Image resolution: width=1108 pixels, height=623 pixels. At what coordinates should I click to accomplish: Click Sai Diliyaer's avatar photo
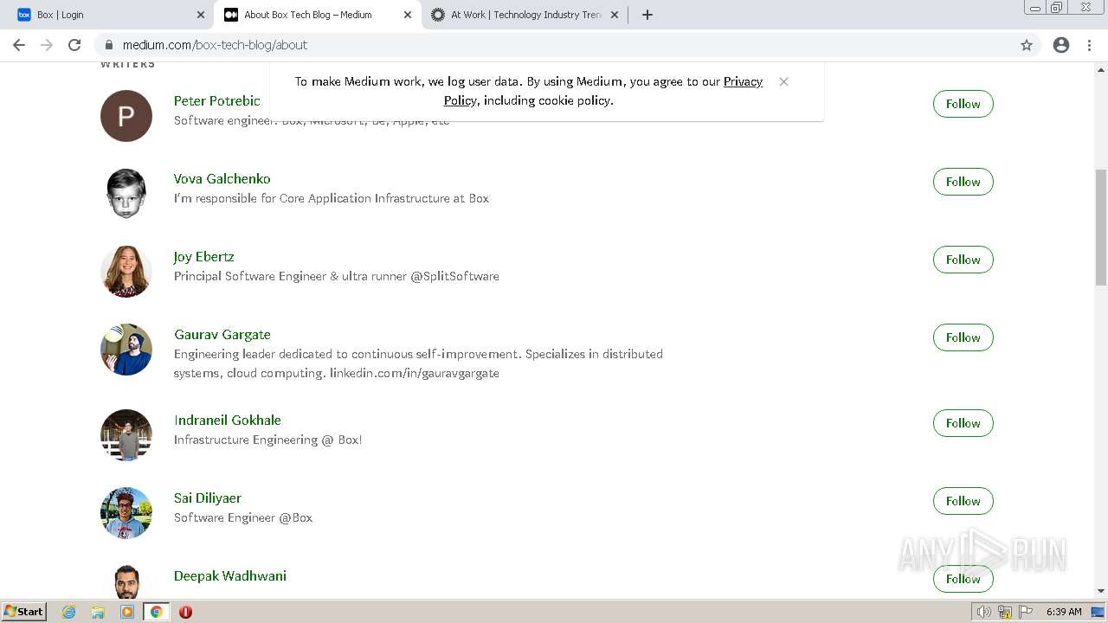click(126, 513)
